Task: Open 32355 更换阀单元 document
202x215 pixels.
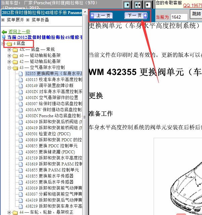Action: click(54, 74)
